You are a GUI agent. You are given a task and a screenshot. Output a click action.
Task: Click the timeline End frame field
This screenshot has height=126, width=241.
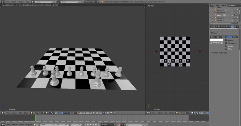(x=62, y=125)
